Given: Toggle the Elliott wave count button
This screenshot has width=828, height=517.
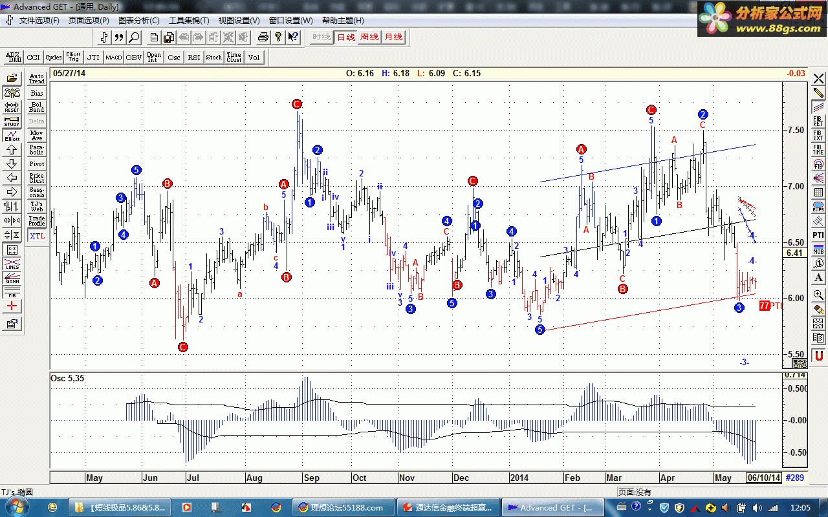Looking at the screenshot, I should (12, 136).
